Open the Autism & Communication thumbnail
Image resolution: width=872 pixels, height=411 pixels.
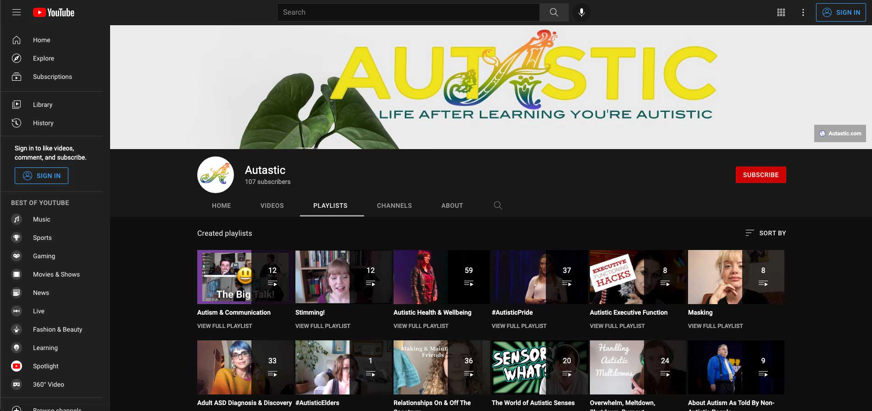[x=245, y=277]
